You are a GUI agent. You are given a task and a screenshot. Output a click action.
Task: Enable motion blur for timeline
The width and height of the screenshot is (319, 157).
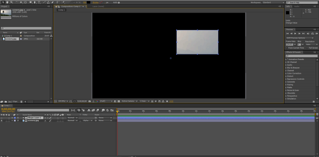coord(97,110)
